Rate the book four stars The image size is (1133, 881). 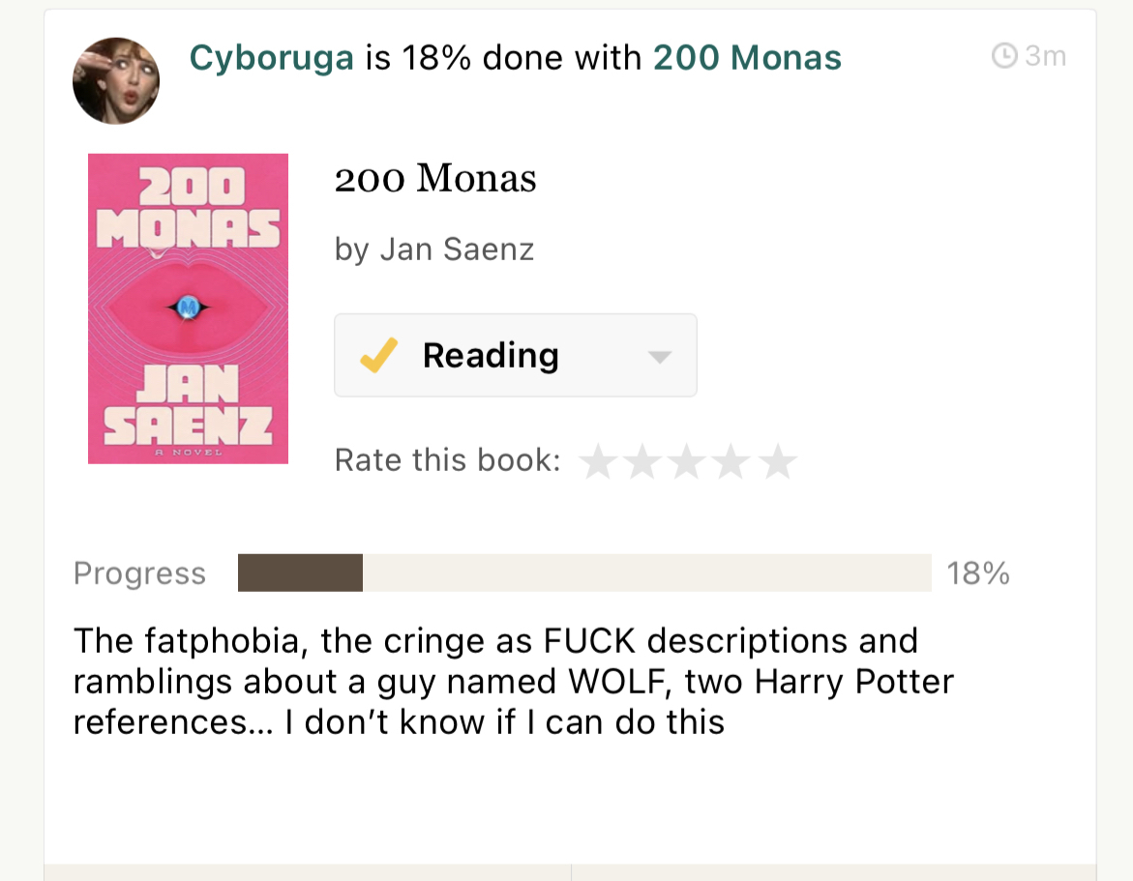tap(731, 462)
